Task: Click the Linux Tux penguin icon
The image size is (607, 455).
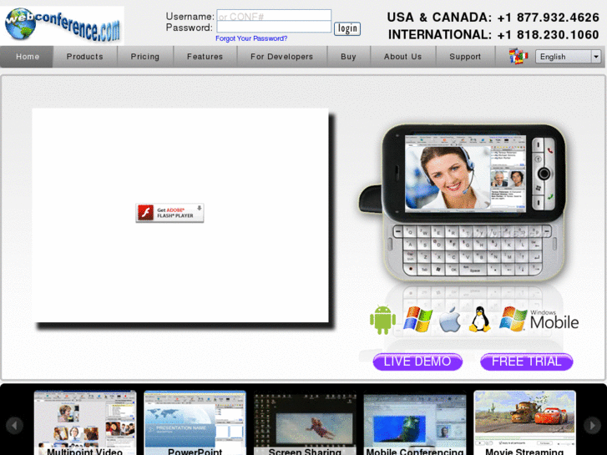Action: [x=479, y=320]
